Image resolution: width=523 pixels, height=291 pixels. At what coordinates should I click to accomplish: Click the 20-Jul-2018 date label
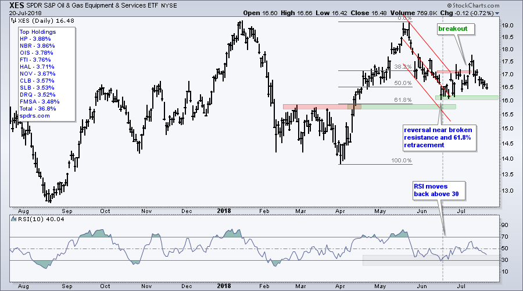(x=26, y=13)
